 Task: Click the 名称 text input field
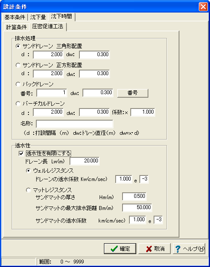[75, 124]
